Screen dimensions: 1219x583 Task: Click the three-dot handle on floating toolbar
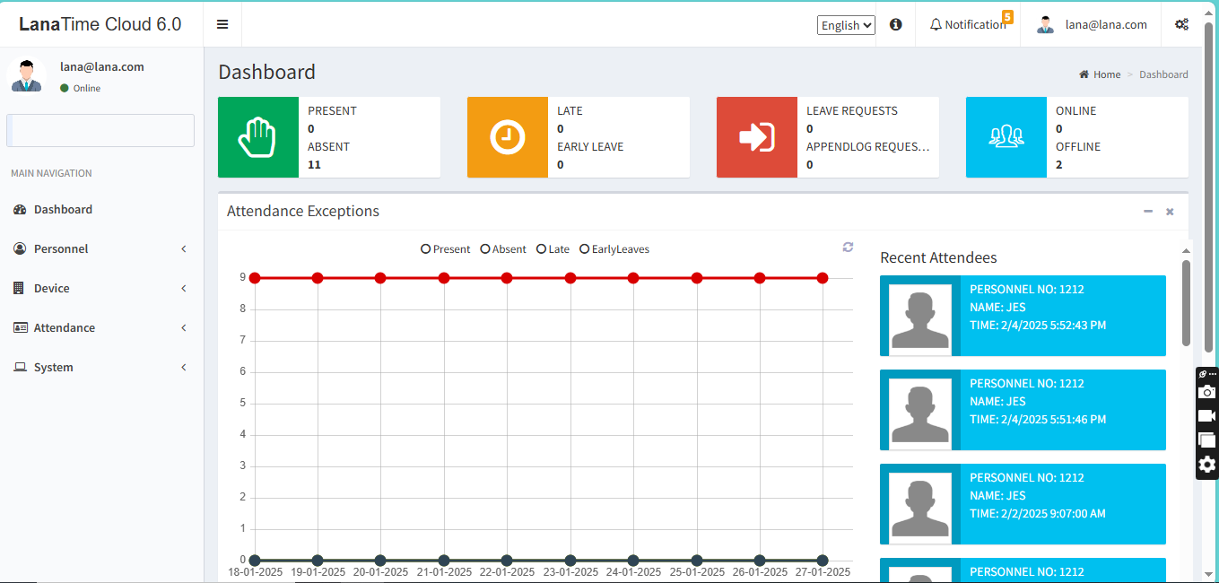1213,374
